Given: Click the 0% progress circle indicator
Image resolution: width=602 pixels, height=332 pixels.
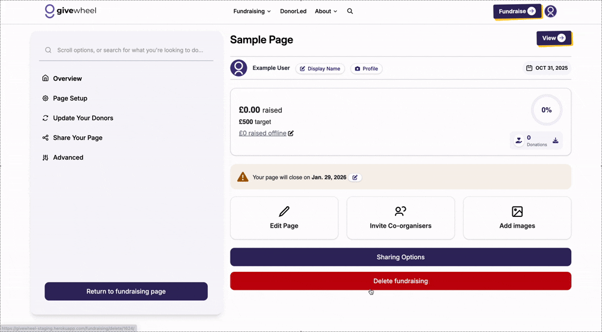Looking at the screenshot, I should coord(547,110).
